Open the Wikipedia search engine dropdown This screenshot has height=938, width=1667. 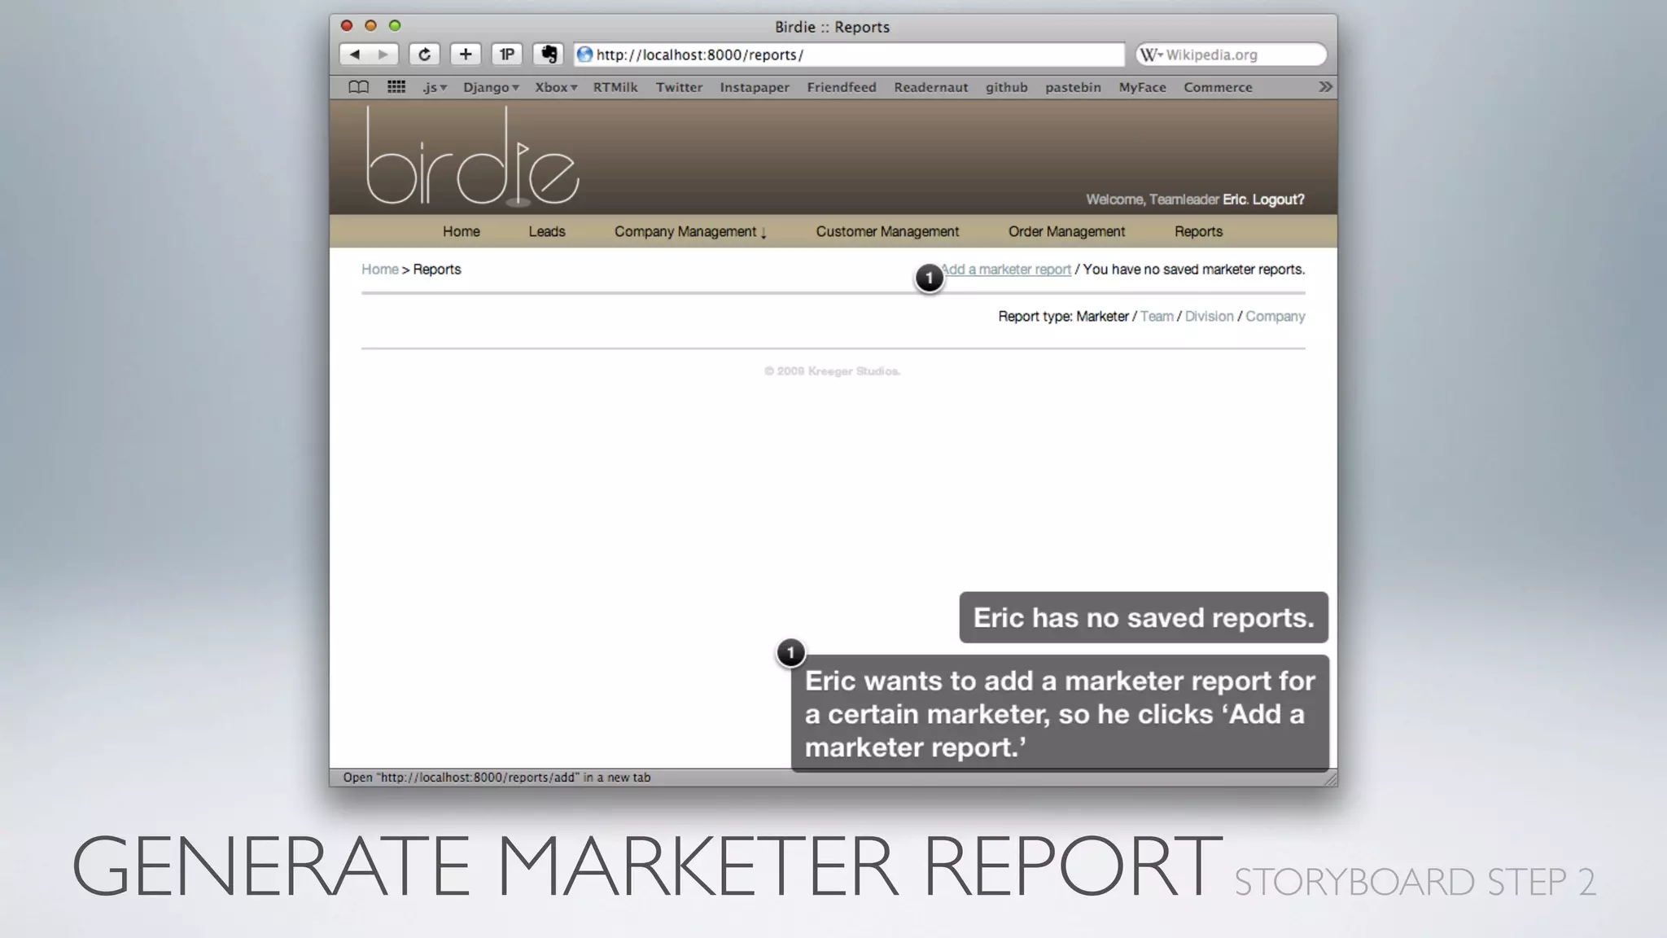pyautogui.click(x=1151, y=55)
